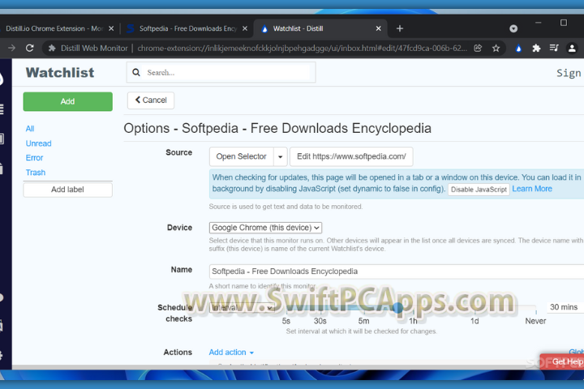Open the Learn More link
Image resolution: width=584 pixels, height=389 pixels.
pyautogui.click(x=532, y=189)
